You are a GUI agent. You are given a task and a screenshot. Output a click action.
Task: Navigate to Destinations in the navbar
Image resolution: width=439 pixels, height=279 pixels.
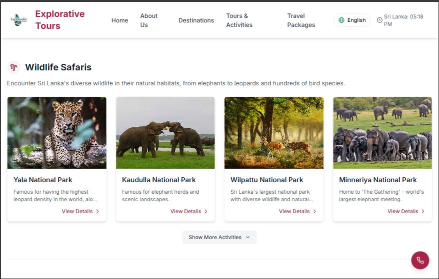[x=196, y=20]
